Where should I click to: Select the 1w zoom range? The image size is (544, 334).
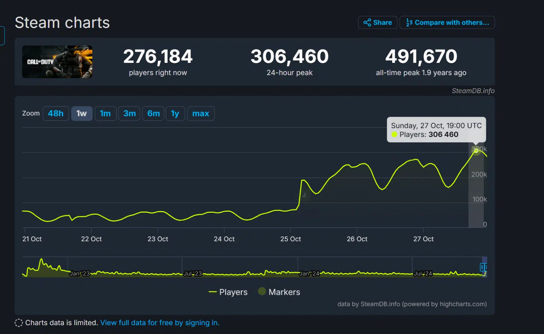click(x=82, y=114)
